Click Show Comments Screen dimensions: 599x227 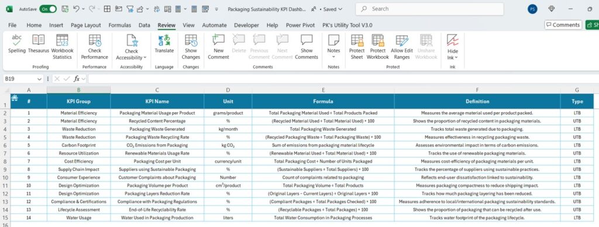point(307,47)
